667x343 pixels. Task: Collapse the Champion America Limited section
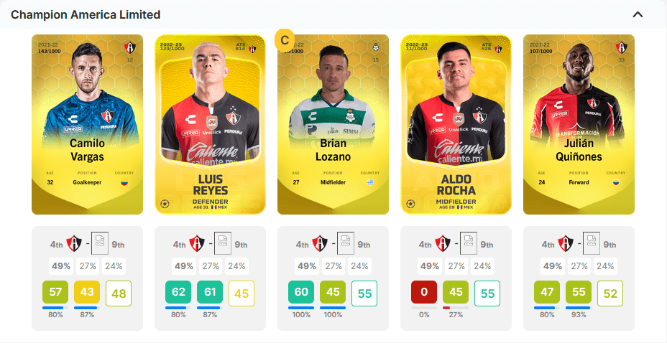[x=638, y=14]
